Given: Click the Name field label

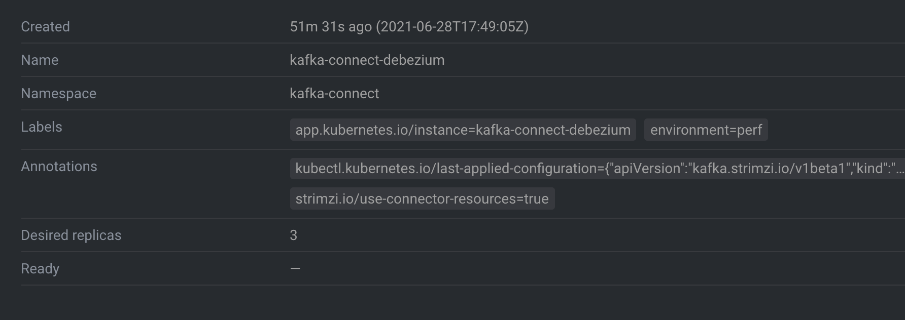Looking at the screenshot, I should 40,60.
